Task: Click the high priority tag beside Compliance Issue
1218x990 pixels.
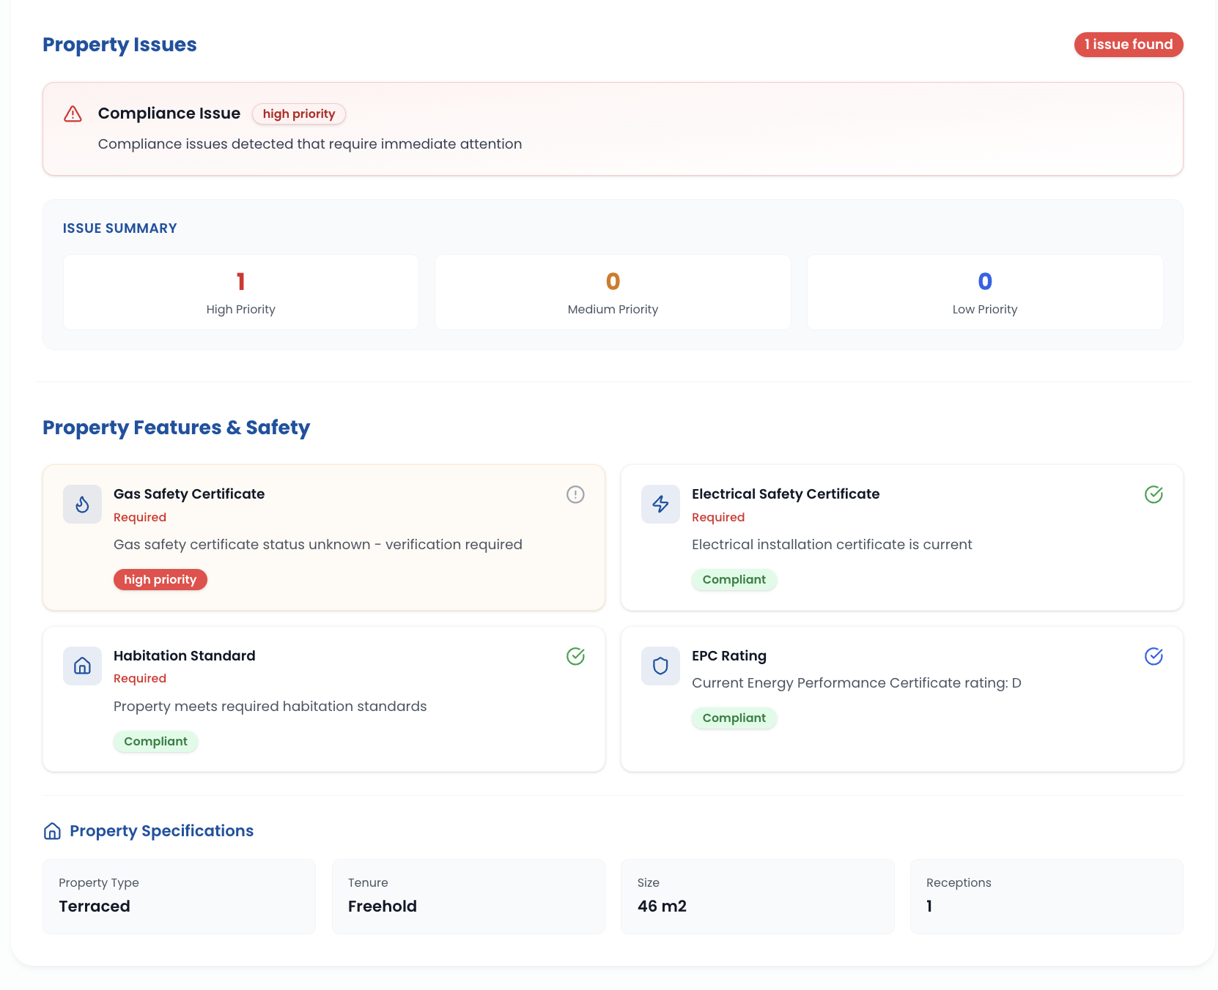Action: coord(298,114)
